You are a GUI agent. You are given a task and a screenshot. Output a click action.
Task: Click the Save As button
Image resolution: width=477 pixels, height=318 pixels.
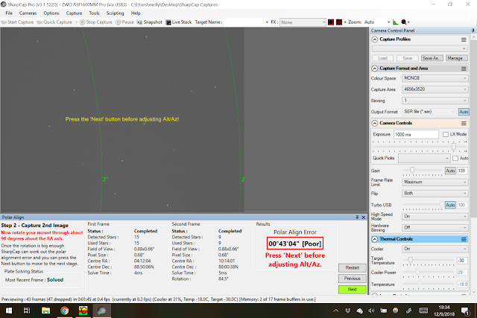[x=432, y=58]
